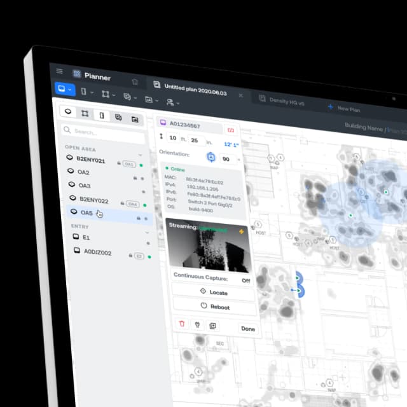Toggle the lock on OA5 row
407x407 pixels.
click(x=139, y=218)
